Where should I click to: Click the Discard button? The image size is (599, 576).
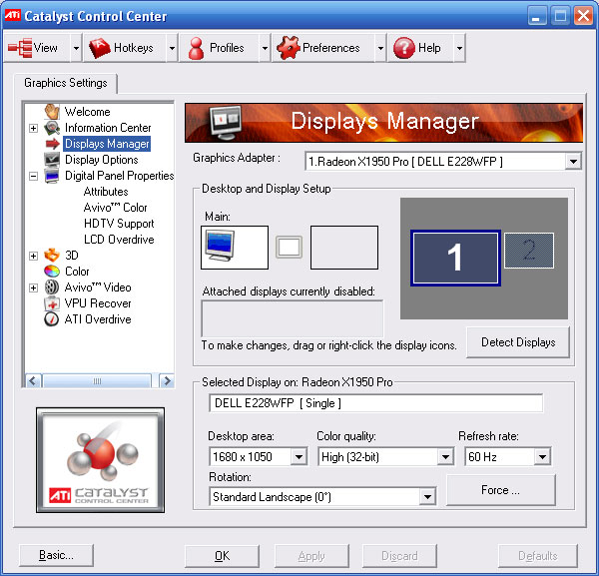(399, 556)
